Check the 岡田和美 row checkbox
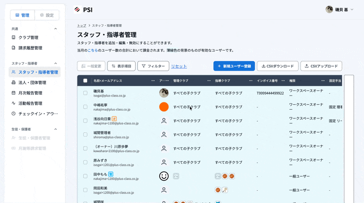Screen dimensions: 364x203 coord(85,190)
